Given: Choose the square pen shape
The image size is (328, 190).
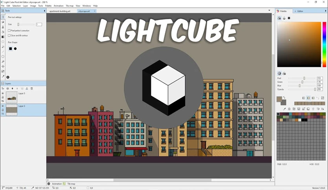Looking at the screenshot, I should click(x=11, y=49).
